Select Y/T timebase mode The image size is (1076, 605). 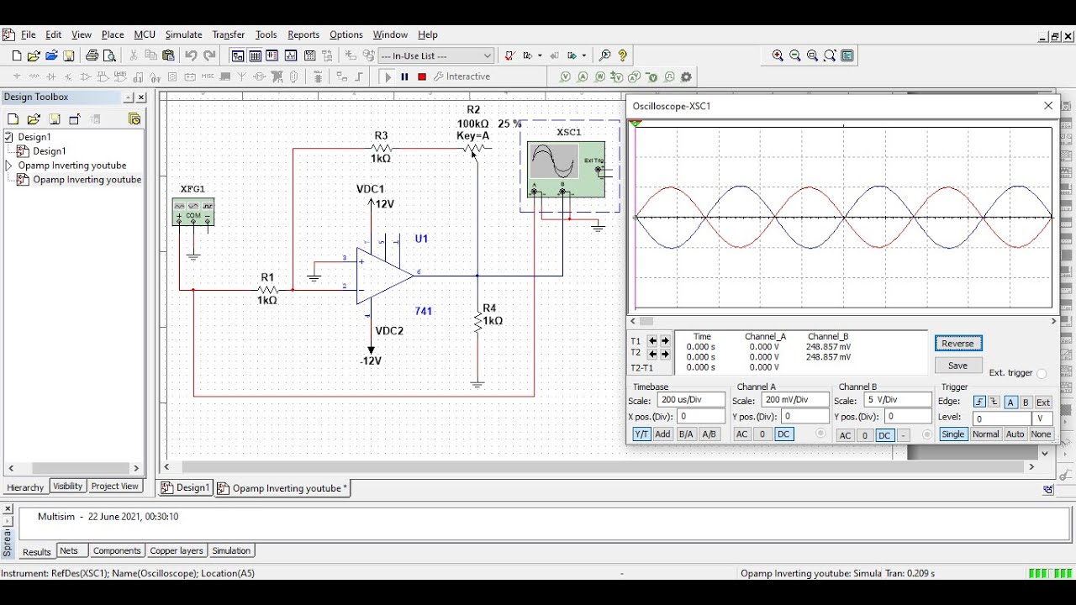tap(641, 434)
